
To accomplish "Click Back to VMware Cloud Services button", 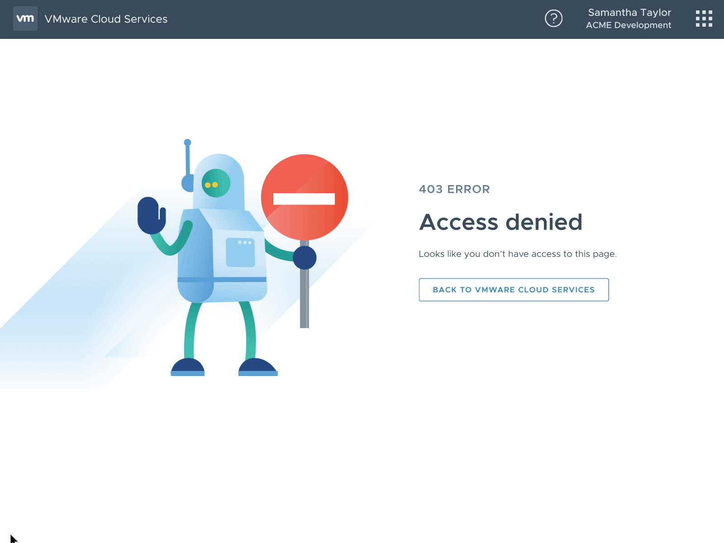I will (x=514, y=290).
